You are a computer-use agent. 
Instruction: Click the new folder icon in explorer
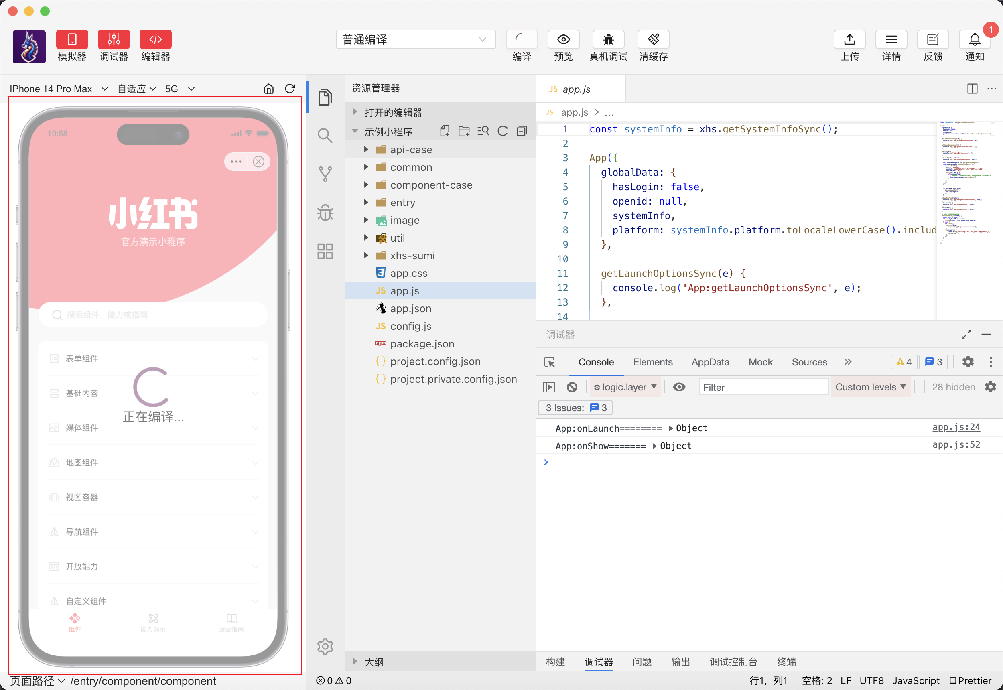[464, 131]
